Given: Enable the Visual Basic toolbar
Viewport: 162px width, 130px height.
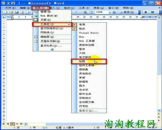Looking at the screenshot, I should coord(89,33).
